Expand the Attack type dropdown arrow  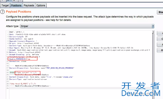[153, 26]
